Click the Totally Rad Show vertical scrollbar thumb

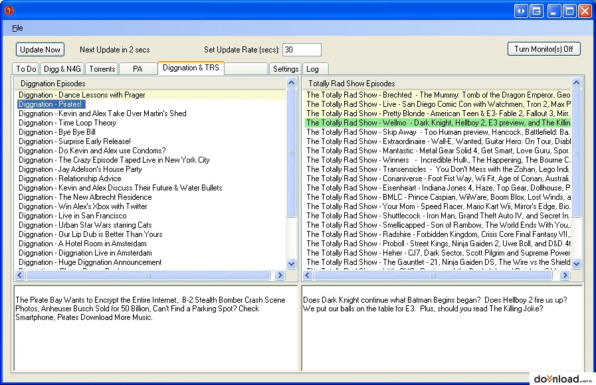coord(576,153)
